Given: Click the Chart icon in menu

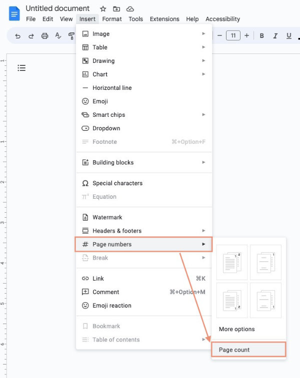Looking at the screenshot, I should tap(85, 74).
